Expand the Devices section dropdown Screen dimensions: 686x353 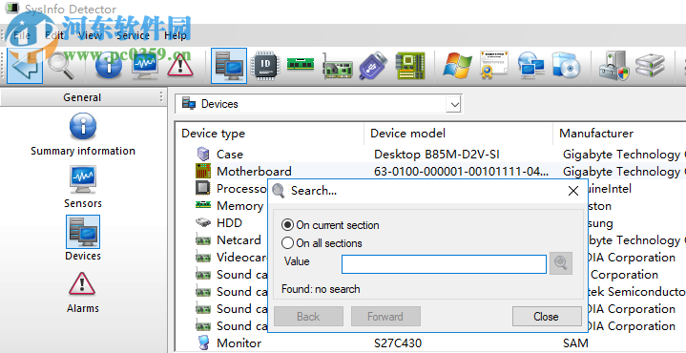[x=454, y=105]
